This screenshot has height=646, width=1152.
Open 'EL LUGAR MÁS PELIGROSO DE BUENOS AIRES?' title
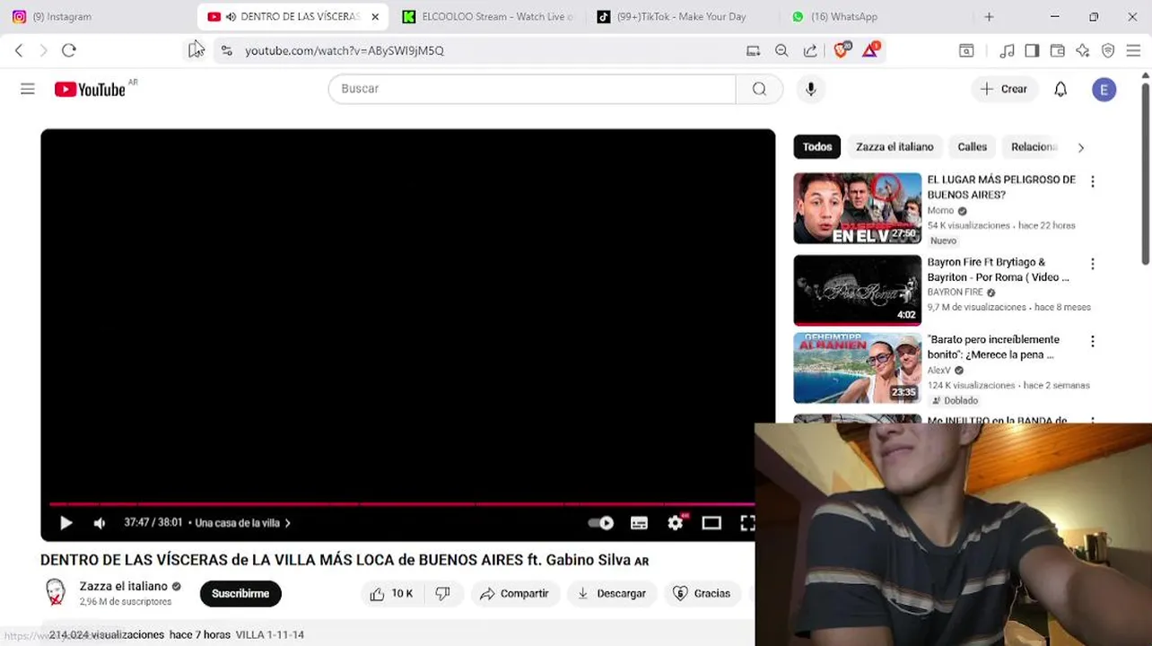1001,188
